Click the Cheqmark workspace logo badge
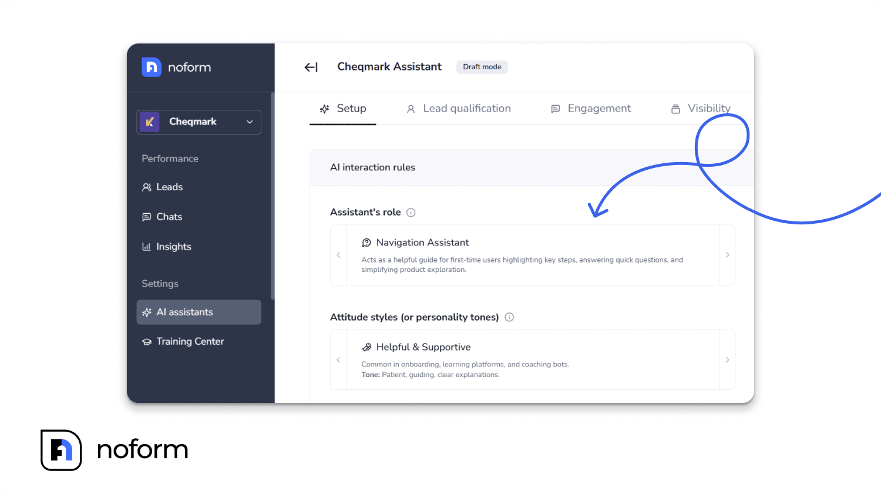881x501 pixels. click(150, 122)
